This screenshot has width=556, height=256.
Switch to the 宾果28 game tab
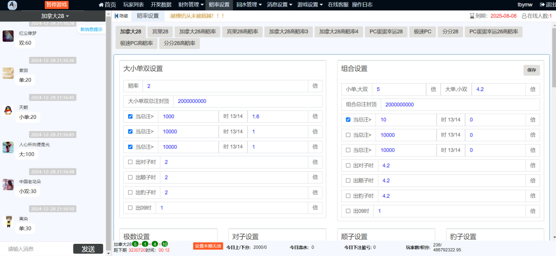[160, 32]
